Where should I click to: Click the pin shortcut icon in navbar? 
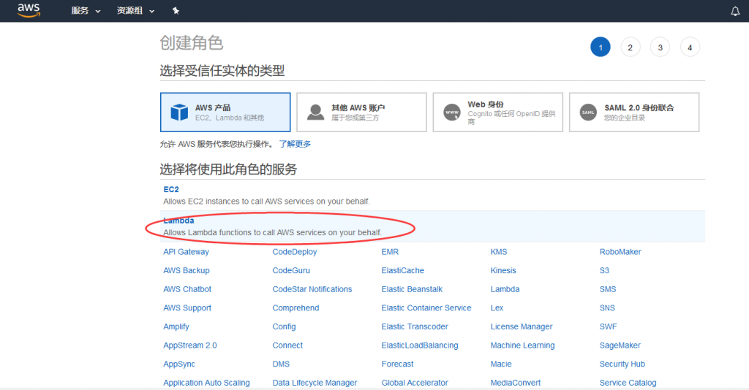pos(175,11)
